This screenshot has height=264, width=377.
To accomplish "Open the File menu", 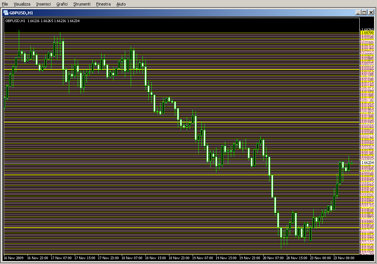I will pos(5,4).
